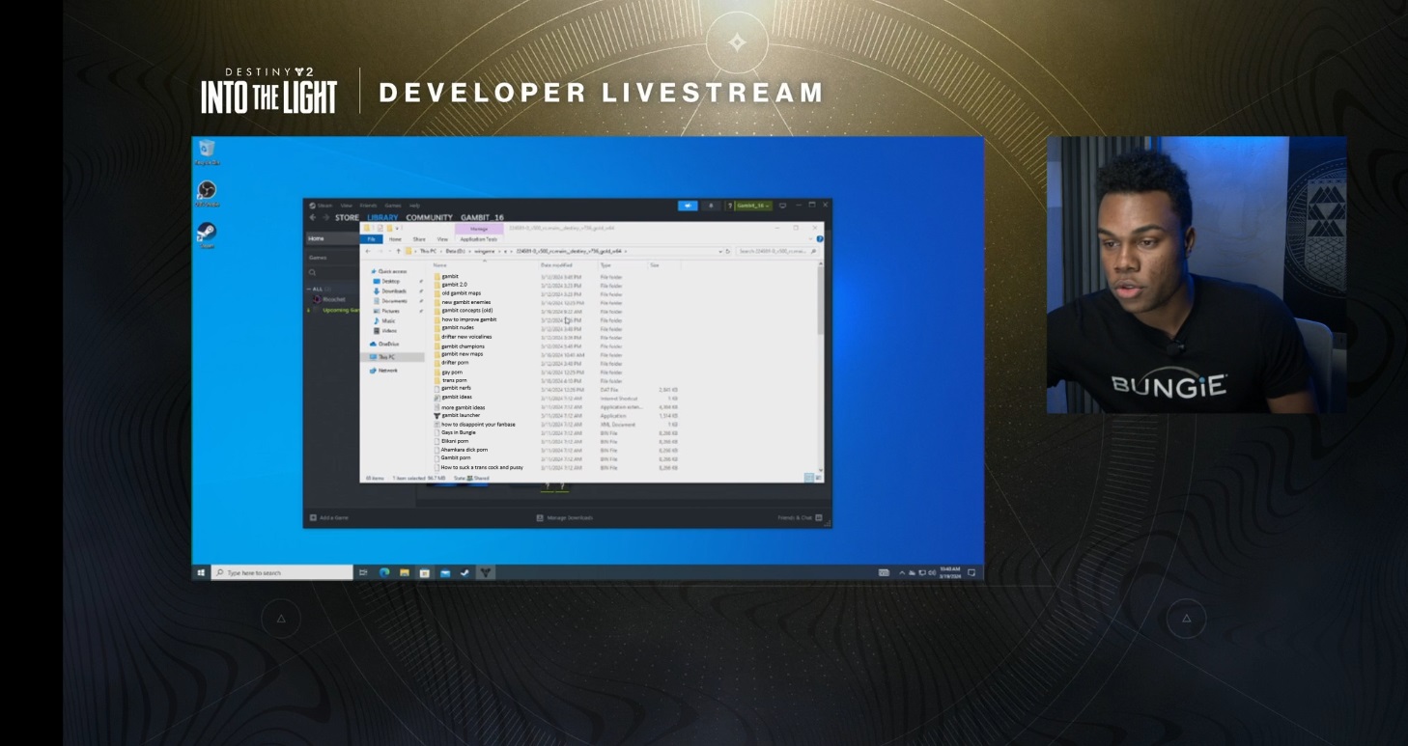Open the File tab in File Explorer
Image resolution: width=1408 pixels, height=746 pixels.
pos(371,239)
